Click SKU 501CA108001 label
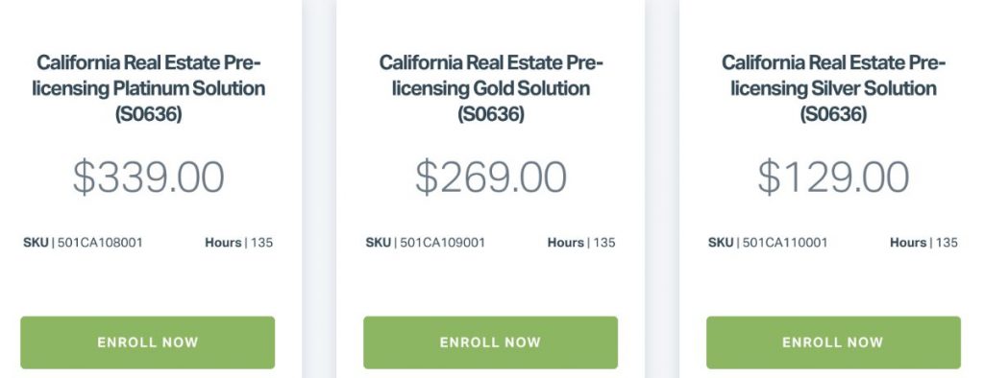The height and width of the screenshot is (378, 984). coord(83,243)
